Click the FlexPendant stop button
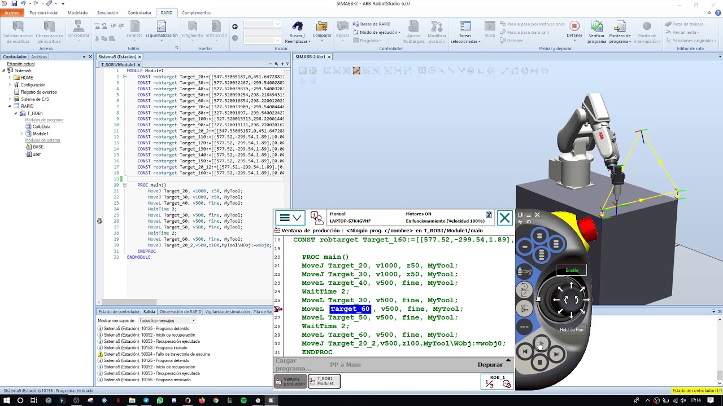 click(541, 363)
